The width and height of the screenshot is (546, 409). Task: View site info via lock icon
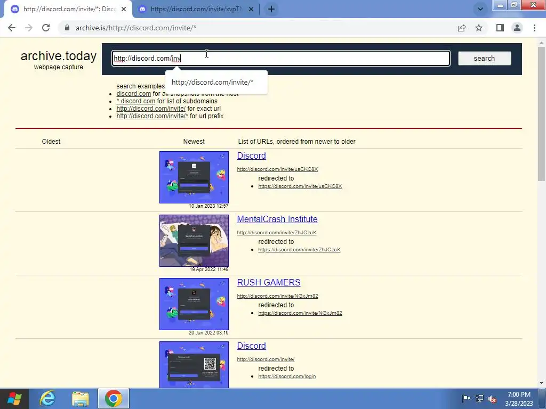[67, 28]
